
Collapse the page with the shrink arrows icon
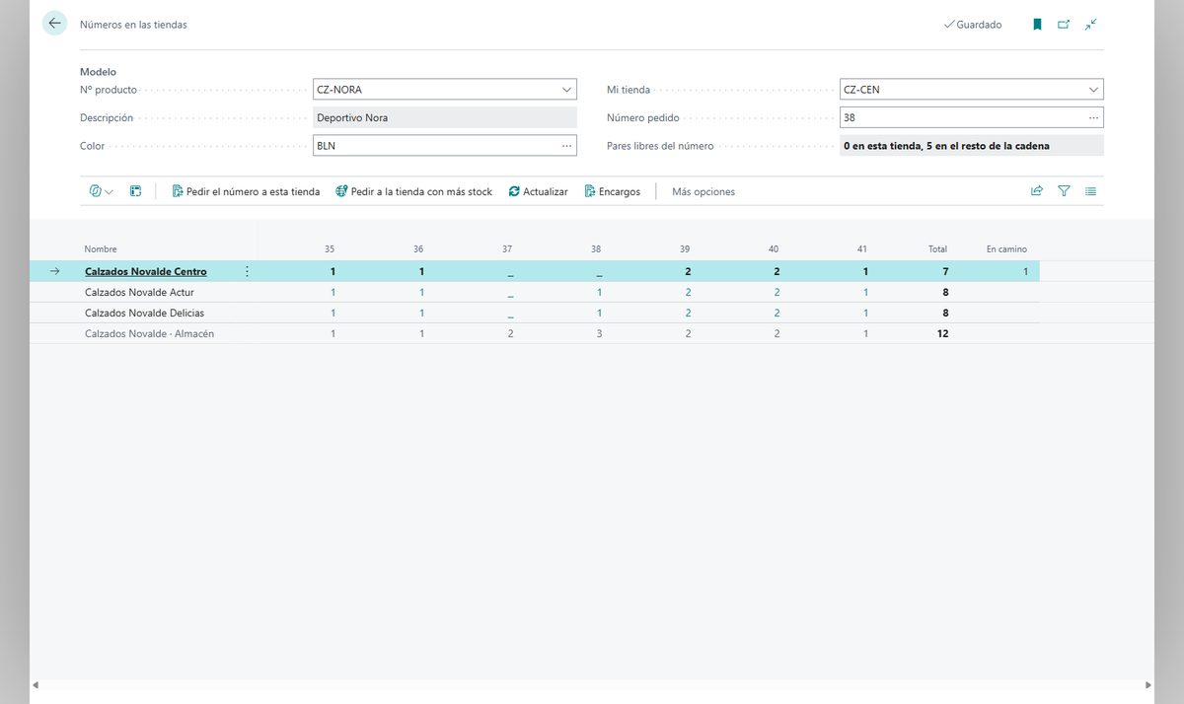[x=1090, y=25]
